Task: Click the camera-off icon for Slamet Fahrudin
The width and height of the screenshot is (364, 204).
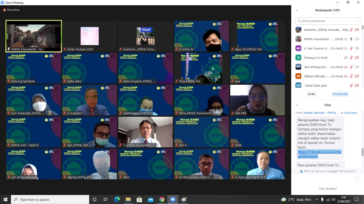Action: click(x=357, y=76)
